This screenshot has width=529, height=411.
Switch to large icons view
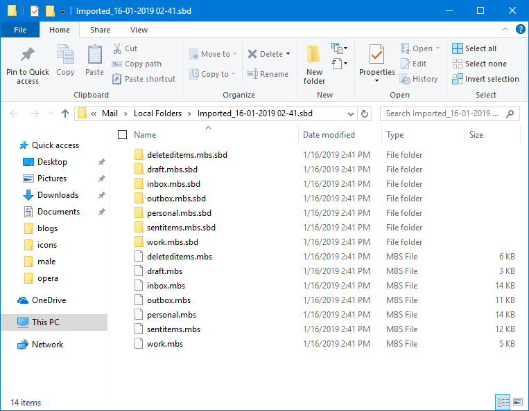(x=517, y=402)
